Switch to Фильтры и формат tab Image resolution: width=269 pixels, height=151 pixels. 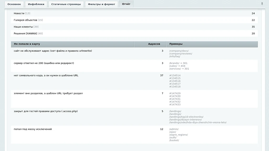click(x=101, y=4)
